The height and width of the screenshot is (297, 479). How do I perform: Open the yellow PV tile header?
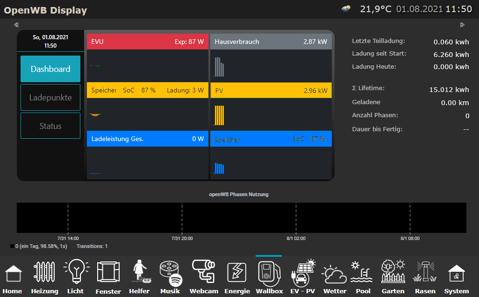coord(271,91)
